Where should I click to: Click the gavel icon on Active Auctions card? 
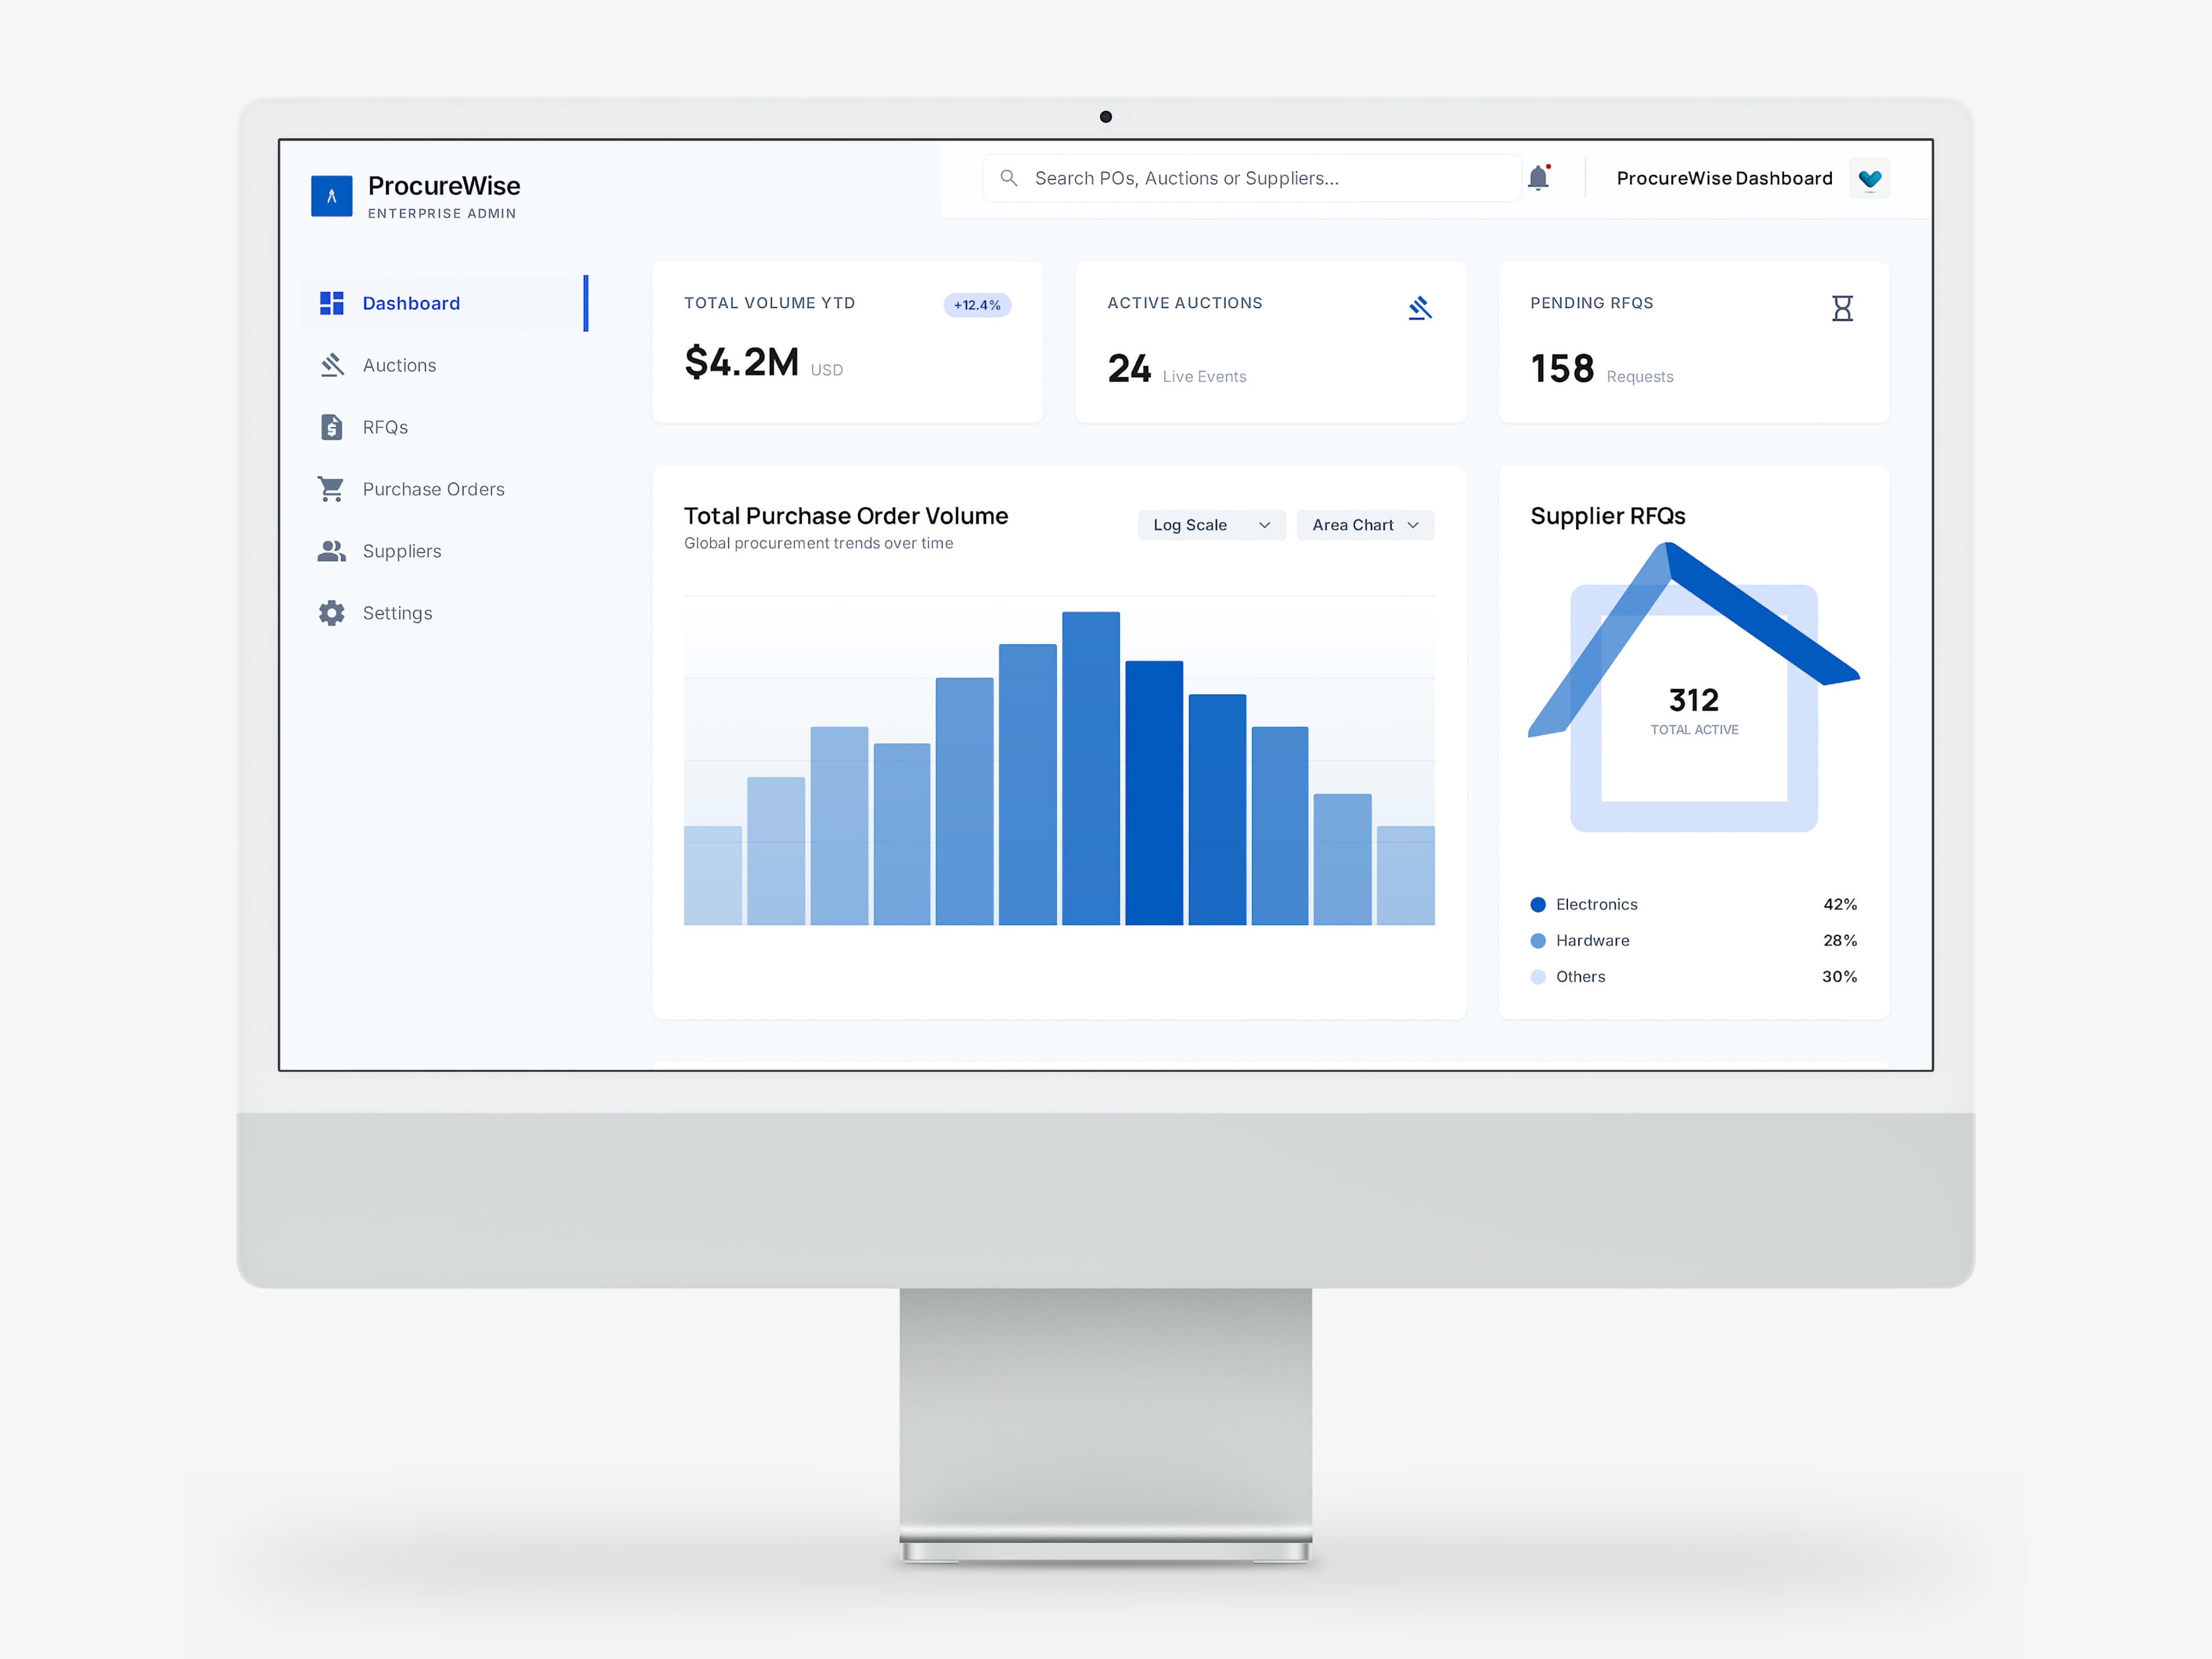coord(1421,308)
